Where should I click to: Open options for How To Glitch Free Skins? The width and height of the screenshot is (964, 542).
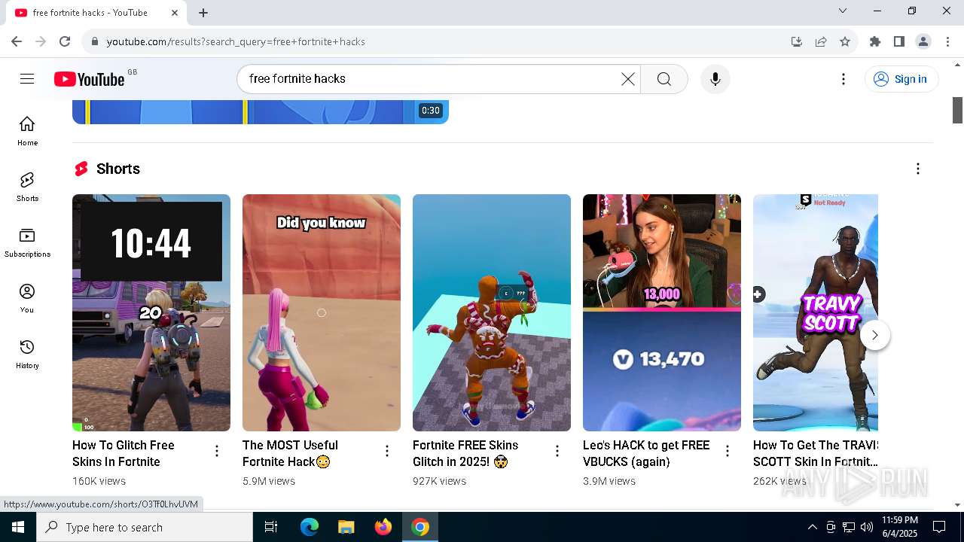tap(217, 451)
